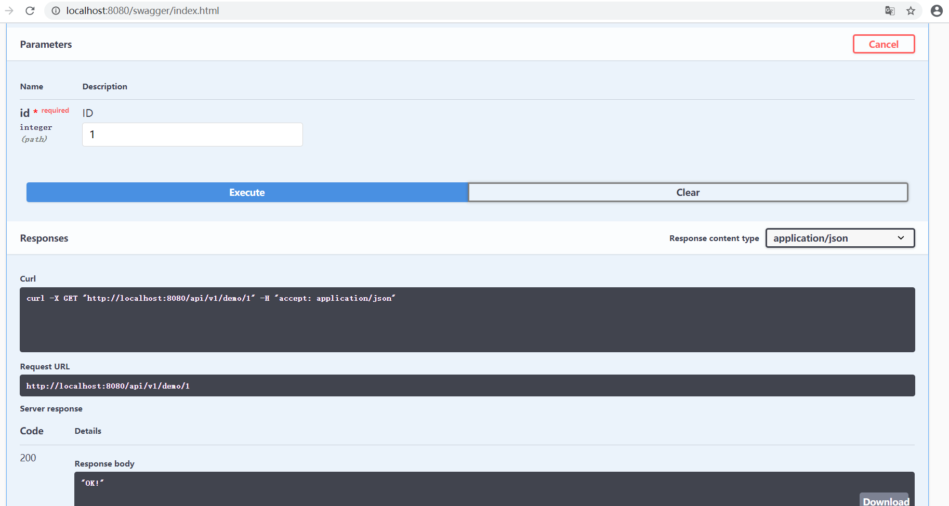Click the 'Response content type' label
949x506 pixels.
714,238
